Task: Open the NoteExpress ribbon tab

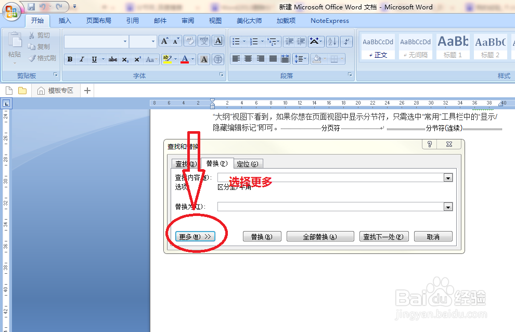Action: (330, 21)
